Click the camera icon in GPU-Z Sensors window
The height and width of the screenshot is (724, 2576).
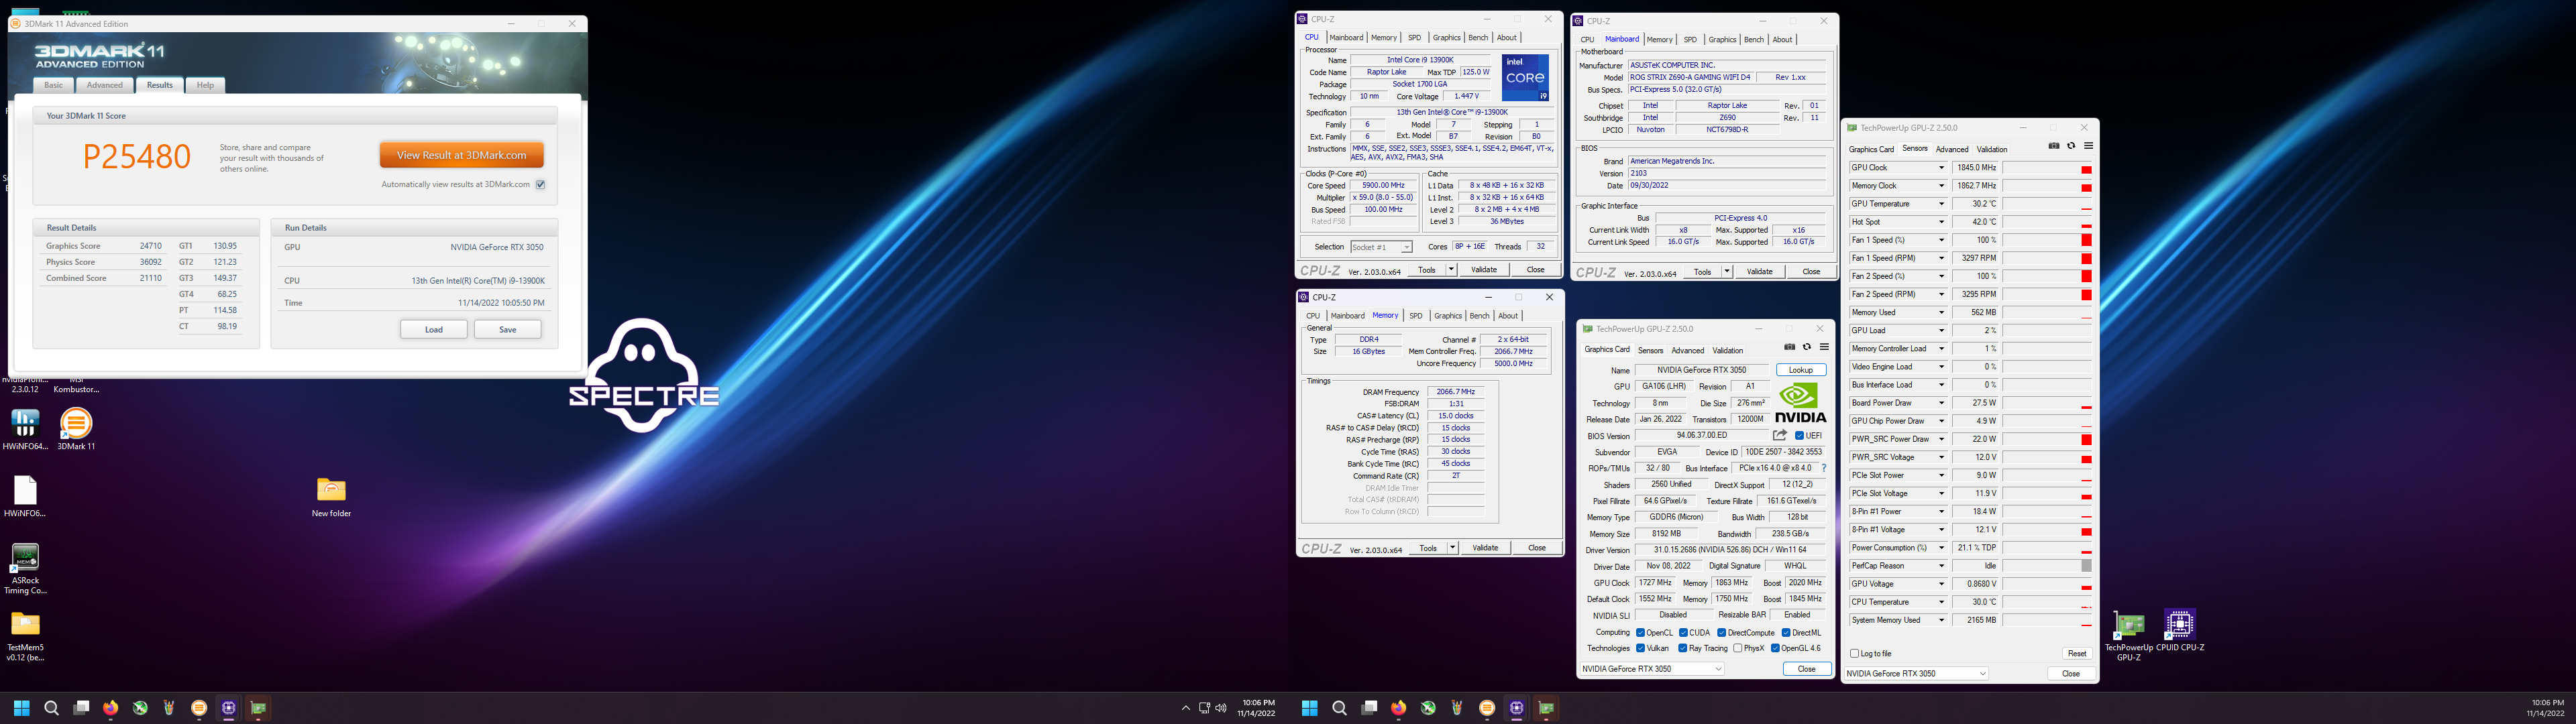(2054, 146)
